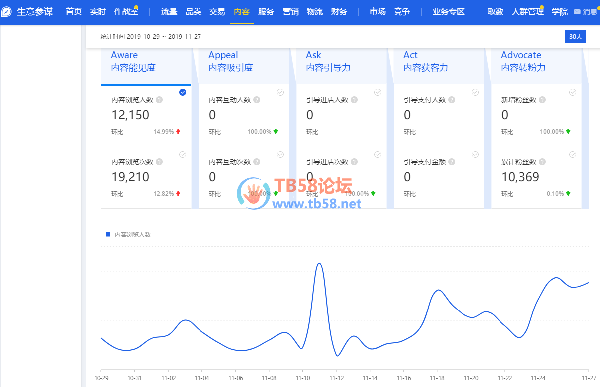This screenshot has width=600, height=387.
Task: Click the 12,150 visitors value
Action: [130, 115]
